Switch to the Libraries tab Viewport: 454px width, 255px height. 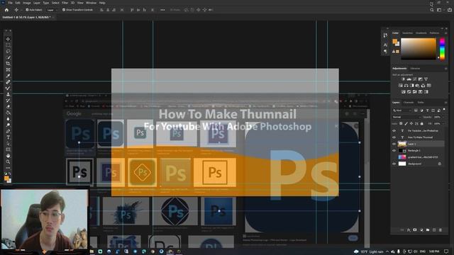(415, 69)
